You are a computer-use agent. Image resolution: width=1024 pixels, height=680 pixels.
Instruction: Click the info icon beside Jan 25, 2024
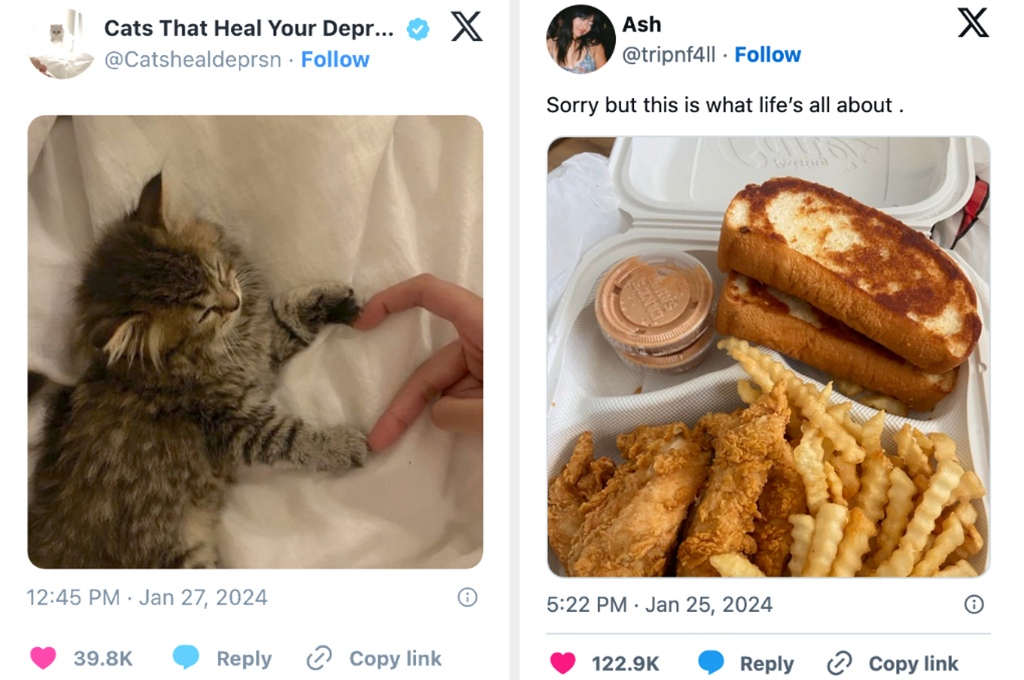(x=973, y=605)
